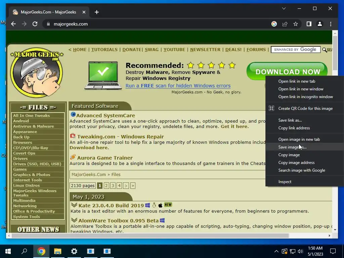344x258 pixels.
Task: Go to page 2 of files
Action: tap(106, 185)
